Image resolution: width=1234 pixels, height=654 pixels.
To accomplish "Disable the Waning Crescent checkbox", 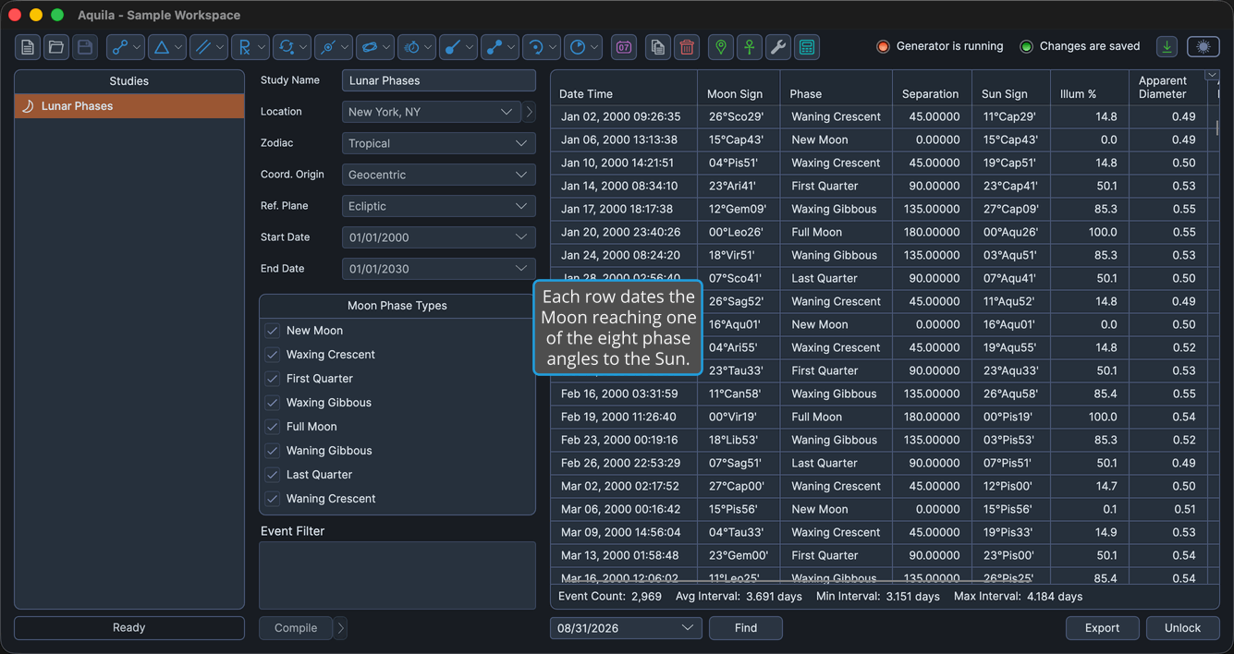I will click(273, 499).
